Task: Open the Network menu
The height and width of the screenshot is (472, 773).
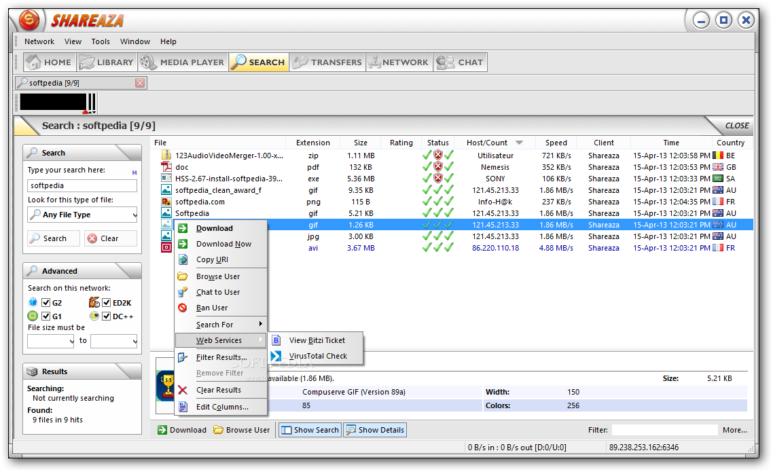Action: pos(39,41)
